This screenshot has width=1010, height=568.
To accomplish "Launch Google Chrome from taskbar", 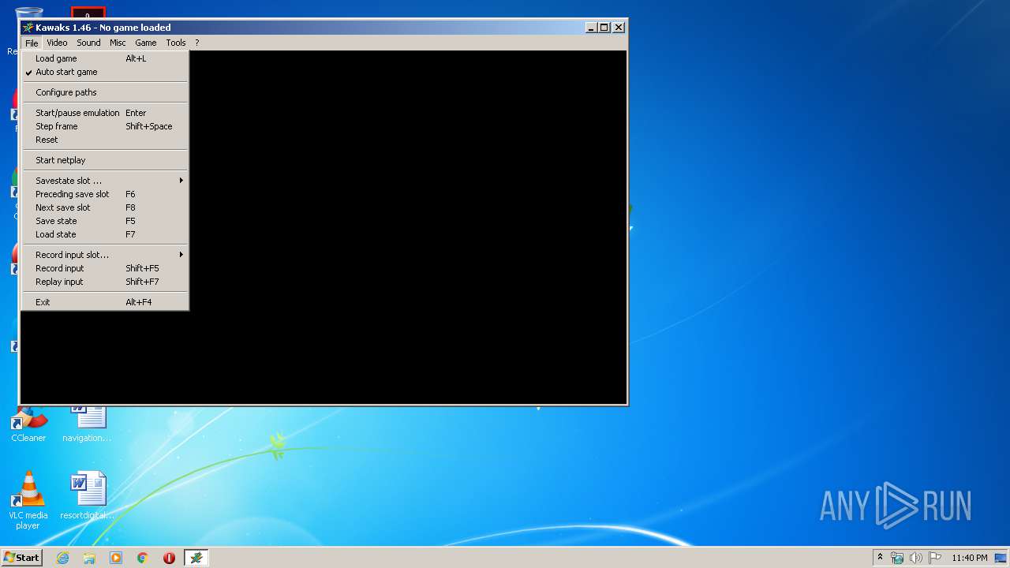I will coord(143,558).
